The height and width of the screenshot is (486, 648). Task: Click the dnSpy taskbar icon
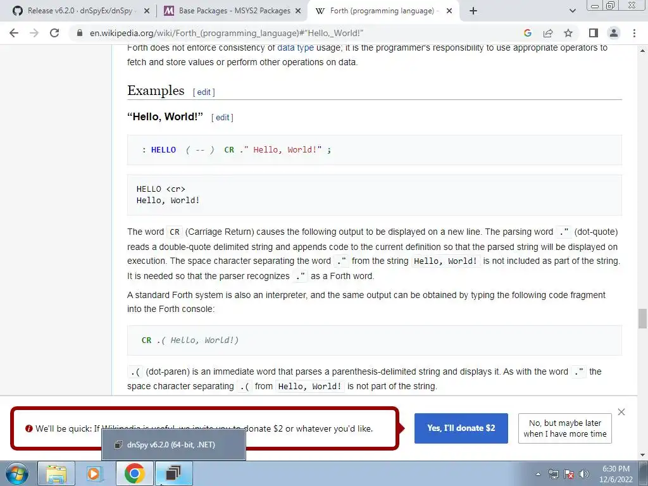(x=173, y=473)
